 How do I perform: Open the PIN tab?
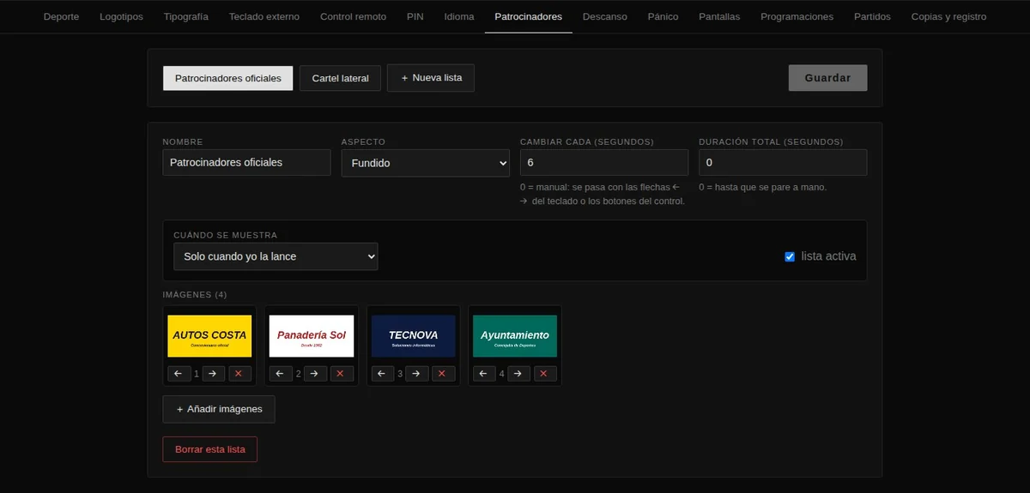(x=415, y=16)
